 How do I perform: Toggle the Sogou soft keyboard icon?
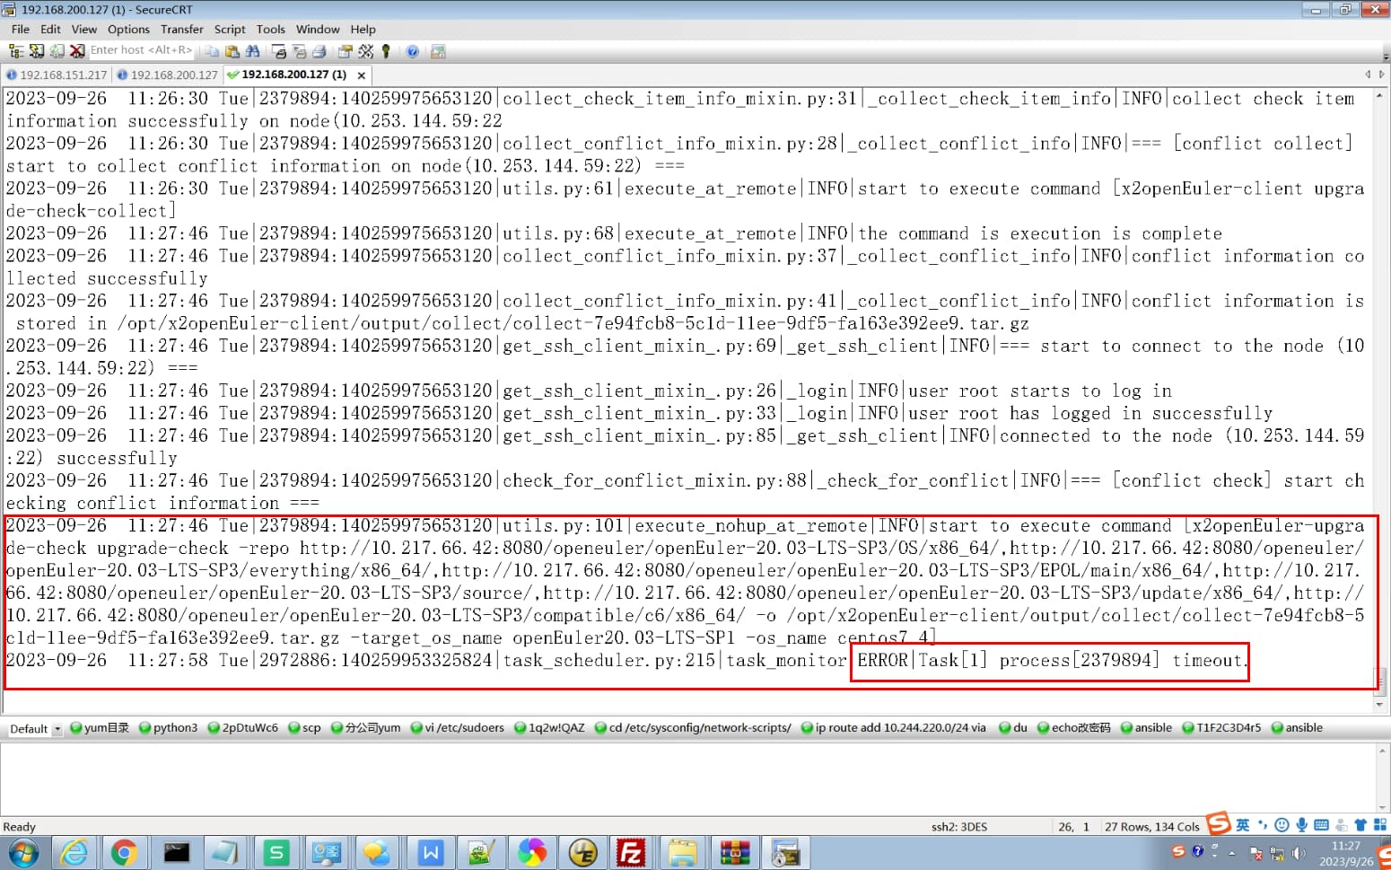[1321, 824]
